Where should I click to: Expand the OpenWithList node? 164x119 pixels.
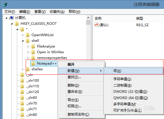pyautogui.click(x=23, y=35)
